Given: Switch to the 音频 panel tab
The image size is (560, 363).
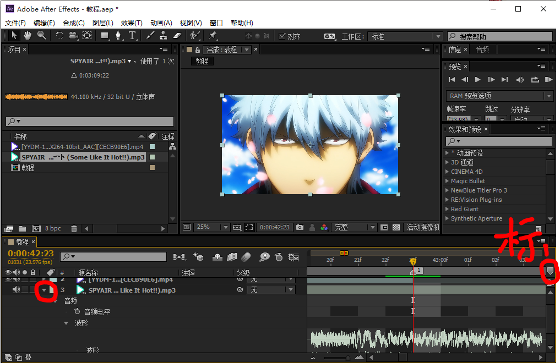Looking at the screenshot, I should (x=482, y=50).
